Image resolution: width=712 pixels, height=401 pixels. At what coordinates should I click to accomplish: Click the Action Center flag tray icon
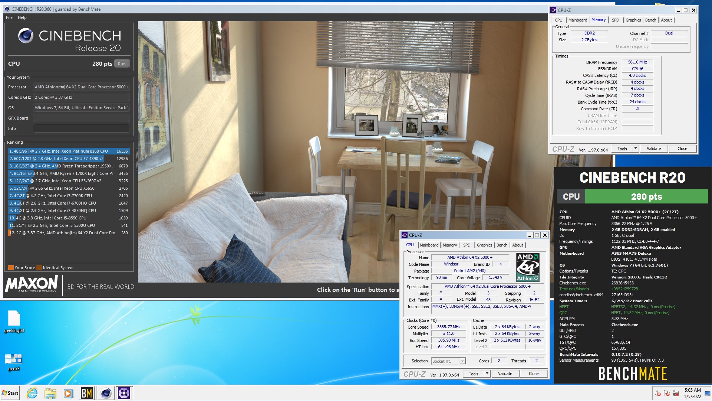coord(666,393)
